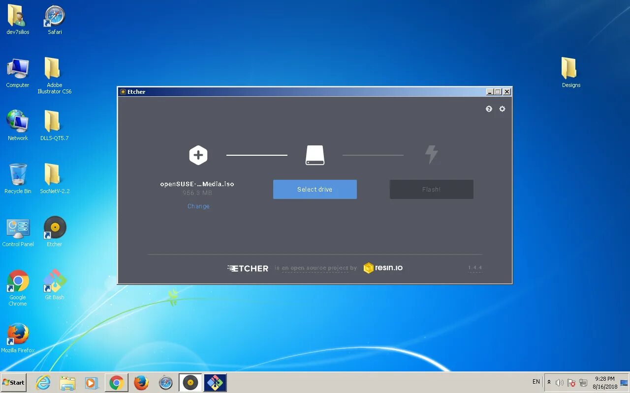Click the plus image selection icon

[198, 155]
